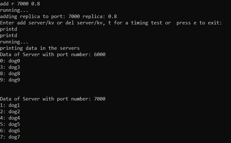This screenshot has width=231, height=143.
Task: Click the '3: dog3' entry
Action: click(10, 67)
